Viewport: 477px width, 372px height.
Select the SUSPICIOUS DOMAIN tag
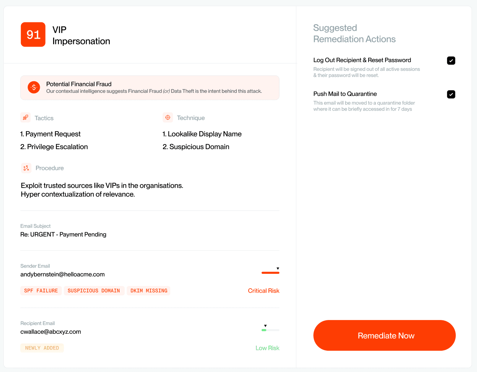click(94, 291)
